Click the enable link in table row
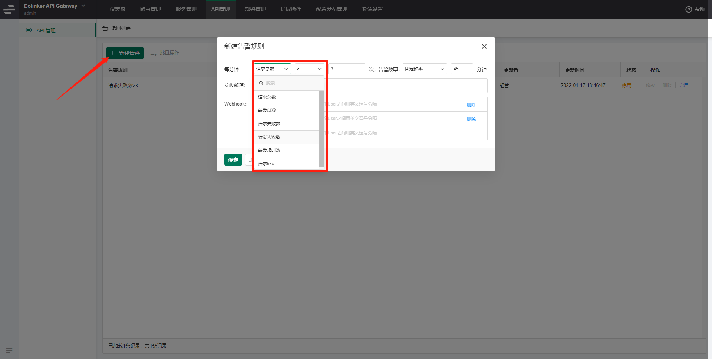Viewport: 712px width, 359px height. [x=683, y=86]
